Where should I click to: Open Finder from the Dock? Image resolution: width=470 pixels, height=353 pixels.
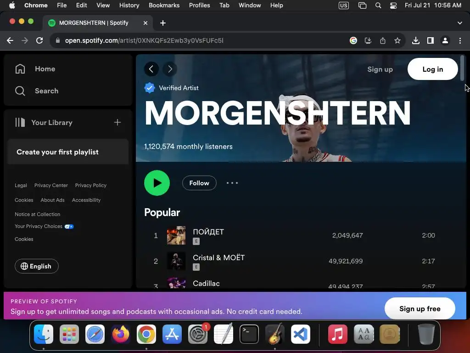(x=44, y=334)
